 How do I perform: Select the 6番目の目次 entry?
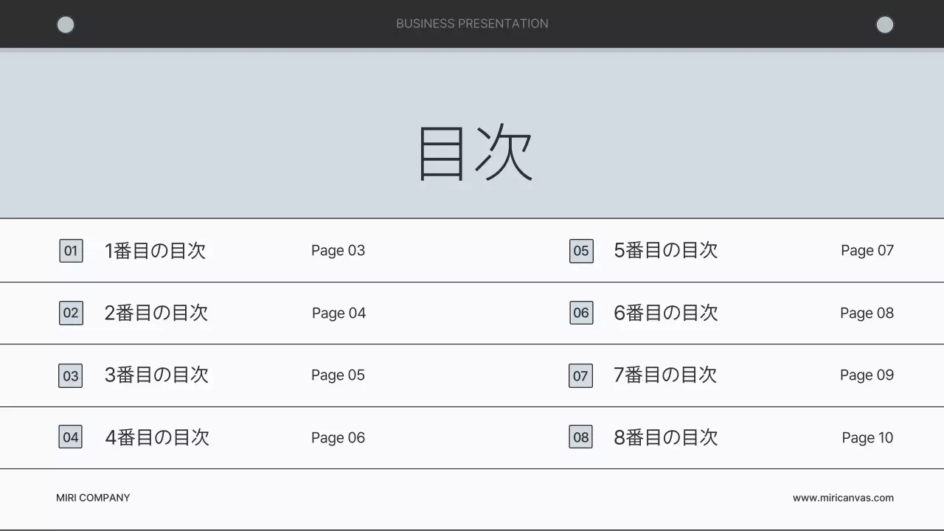pos(665,313)
